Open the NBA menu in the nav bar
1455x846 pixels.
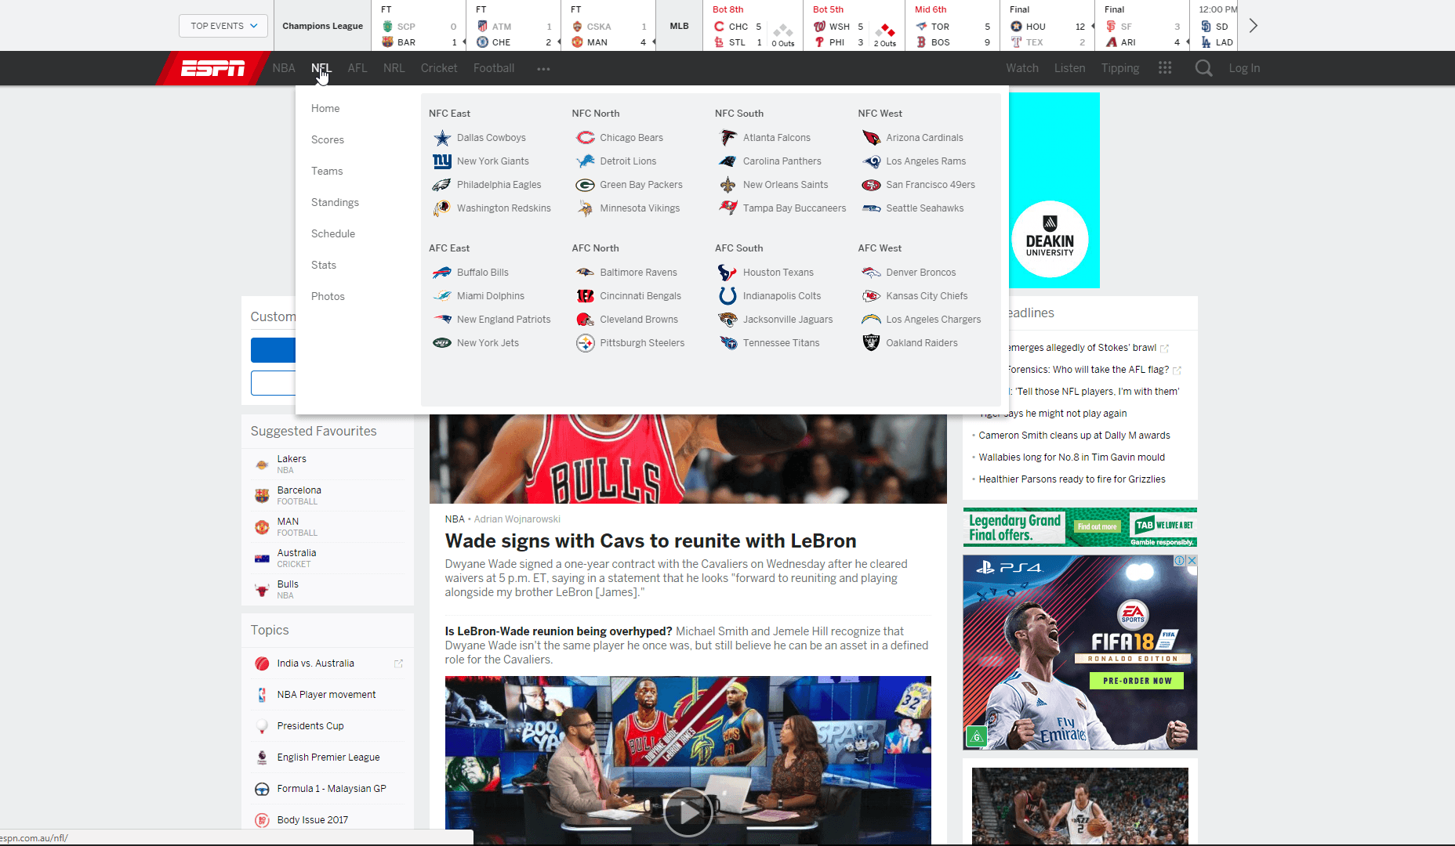(284, 68)
